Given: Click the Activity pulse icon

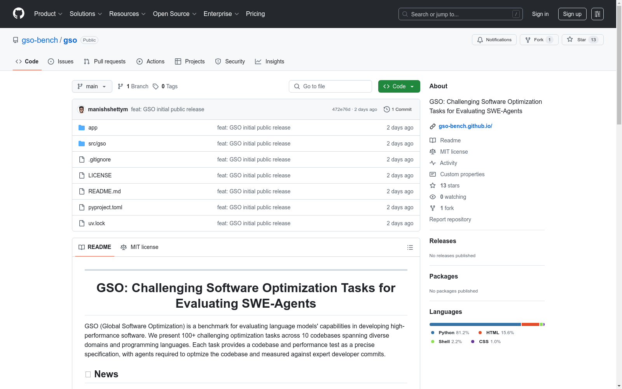Looking at the screenshot, I should tap(433, 163).
